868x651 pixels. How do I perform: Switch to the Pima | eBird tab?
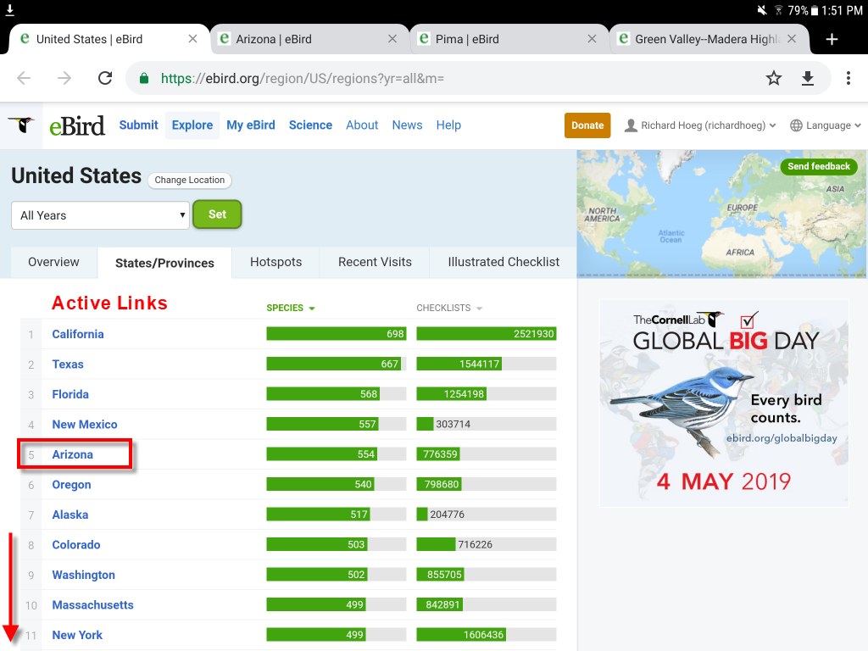[509, 39]
